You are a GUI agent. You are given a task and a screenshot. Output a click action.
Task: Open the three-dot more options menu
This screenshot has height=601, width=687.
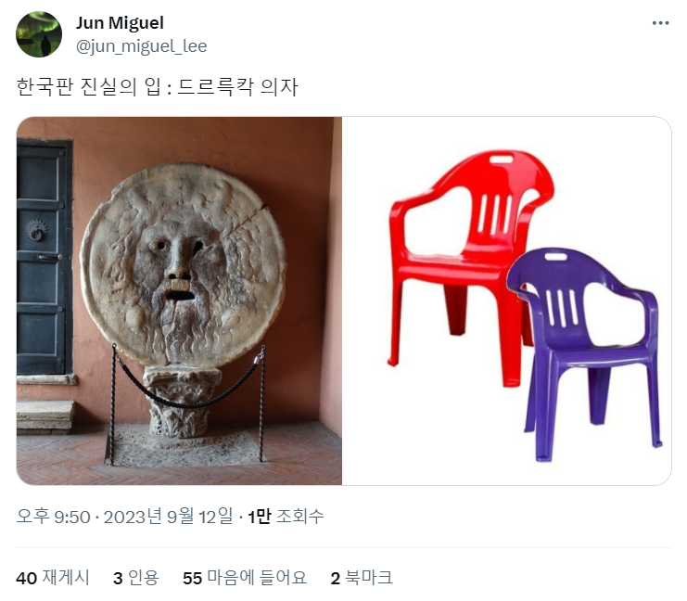coord(660,23)
